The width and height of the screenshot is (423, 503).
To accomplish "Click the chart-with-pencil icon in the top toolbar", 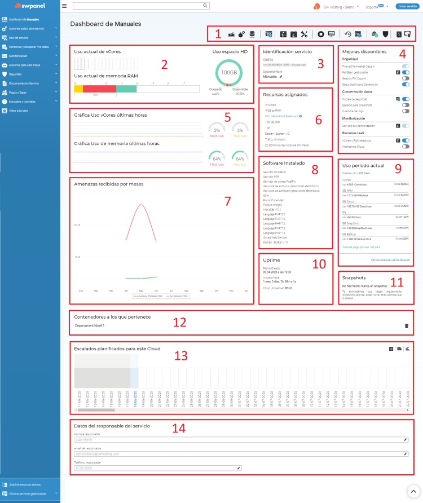I will click(231, 34).
